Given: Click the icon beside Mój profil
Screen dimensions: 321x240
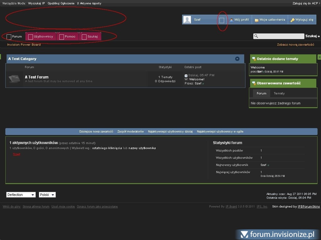Looking at the screenshot, I should [x=232, y=20].
